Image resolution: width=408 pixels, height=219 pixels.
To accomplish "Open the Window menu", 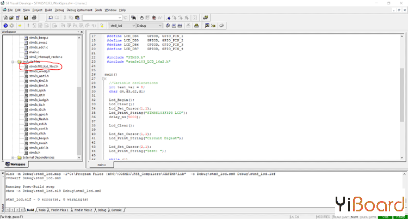I will pyautogui.click(x=110, y=10).
